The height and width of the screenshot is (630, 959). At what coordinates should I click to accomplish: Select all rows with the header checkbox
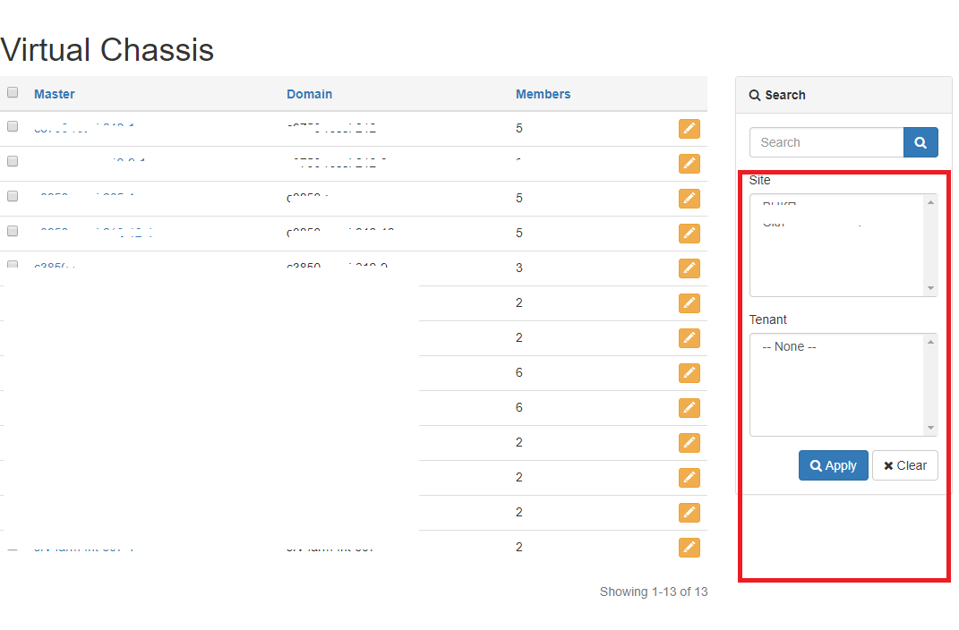[x=13, y=91]
